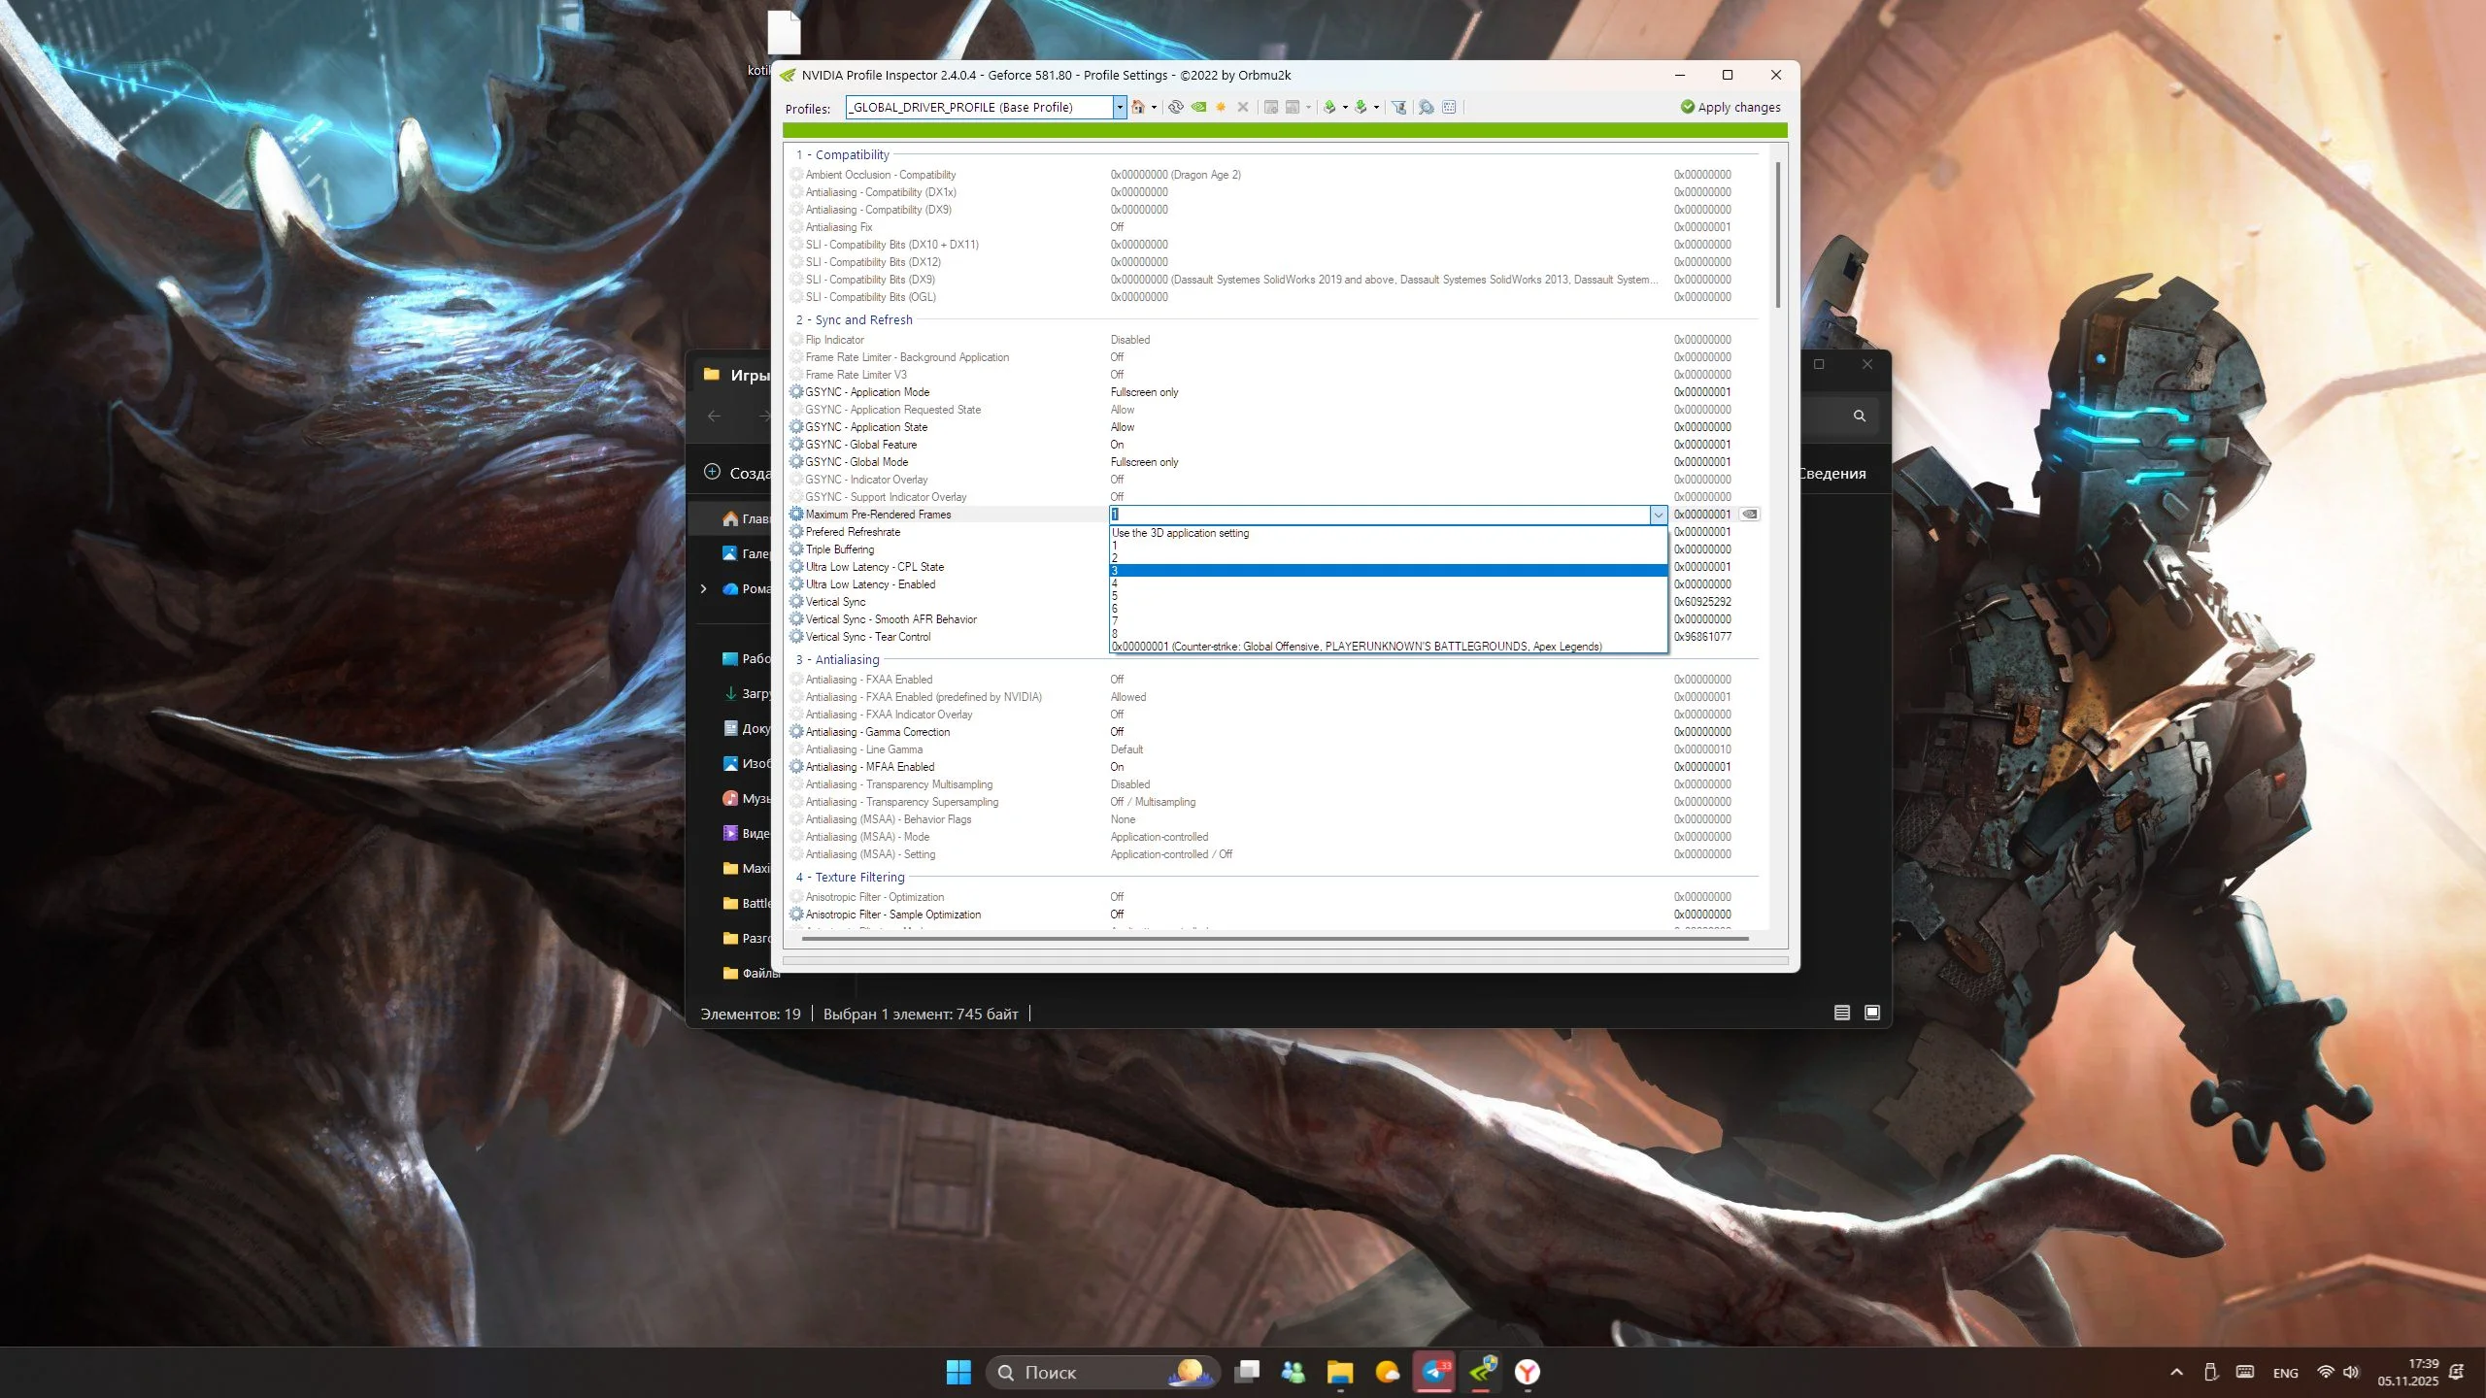Open the Profiles combo box arrow

pos(1120,107)
